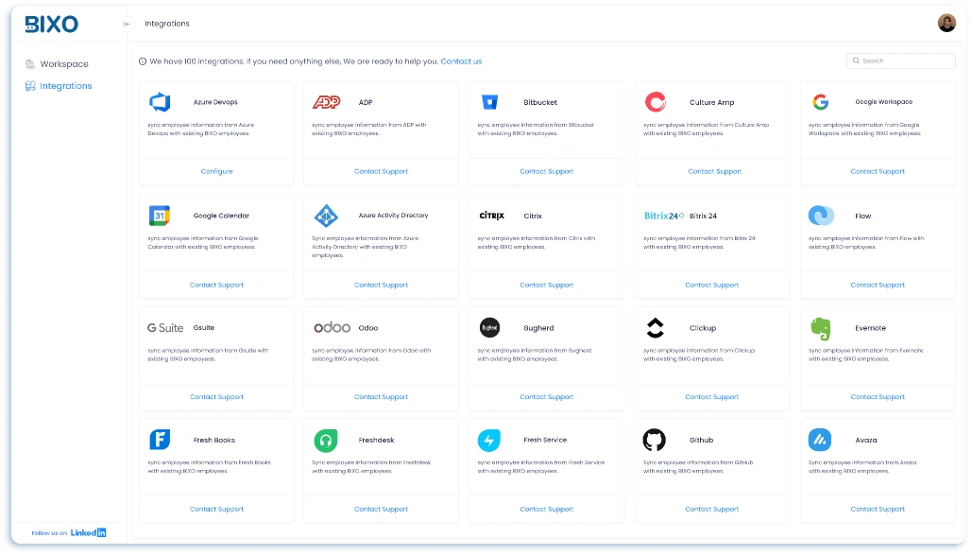Follow BIXO on LinkedIn
The height and width of the screenshot is (555, 972).
tap(87, 532)
